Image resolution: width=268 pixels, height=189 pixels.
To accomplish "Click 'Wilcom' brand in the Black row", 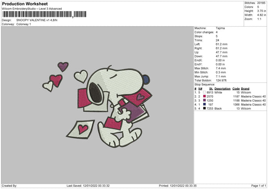I will click(246, 108).
